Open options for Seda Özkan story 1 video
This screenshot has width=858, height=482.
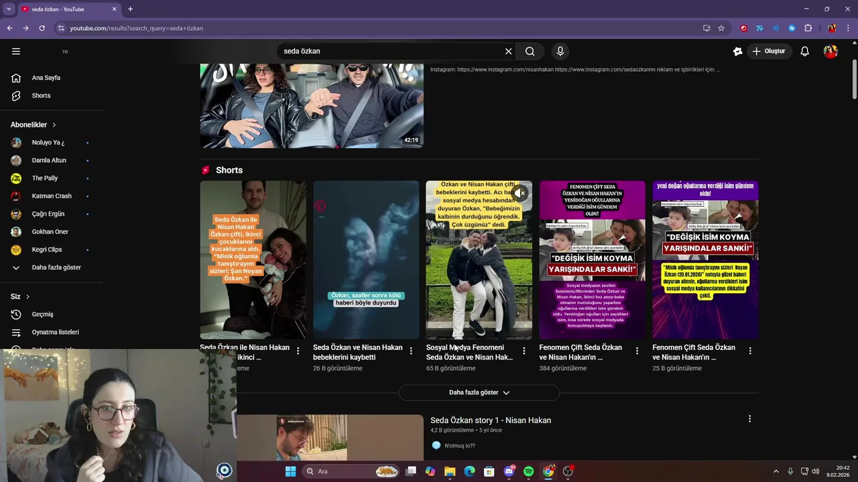(749, 419)
